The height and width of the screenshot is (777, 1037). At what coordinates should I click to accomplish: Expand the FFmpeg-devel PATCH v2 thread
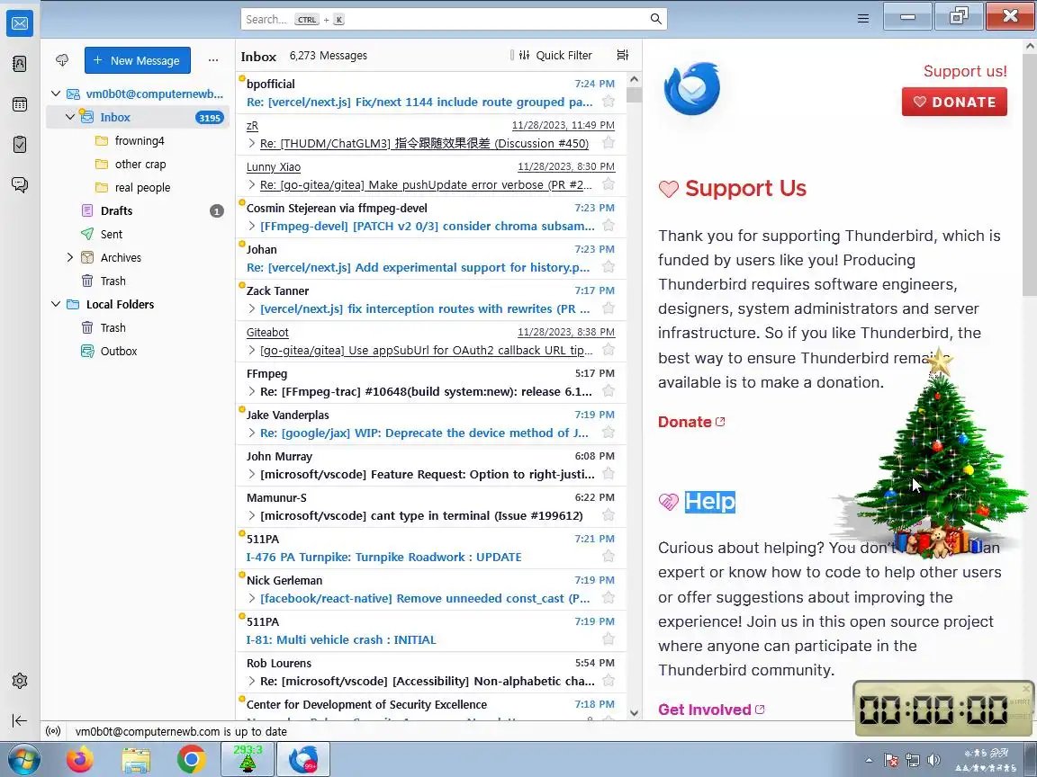pos(251,226)
